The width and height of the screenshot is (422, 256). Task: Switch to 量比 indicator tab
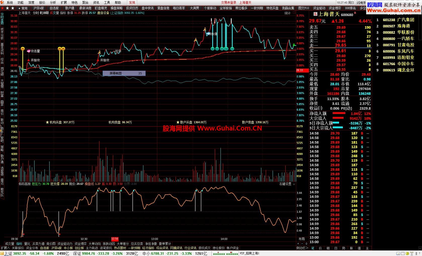click(x=27, y=244)
